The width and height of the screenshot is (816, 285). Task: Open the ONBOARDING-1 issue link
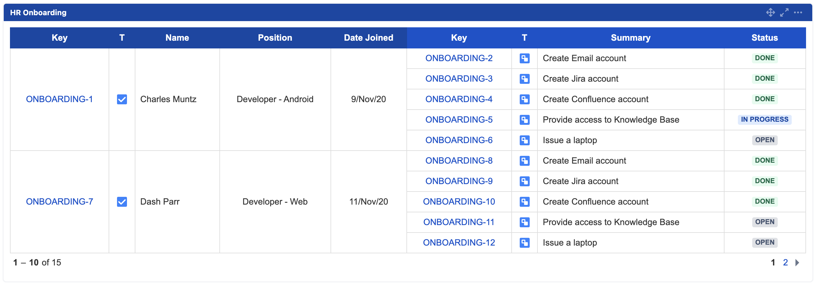tap(59, 99)
